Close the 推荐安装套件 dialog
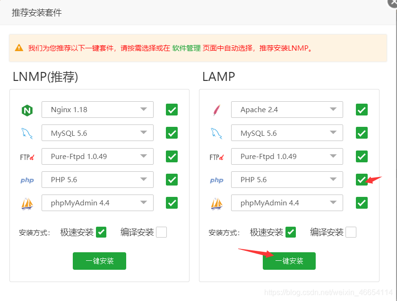Image resolution: width=397 pixels, height=301 pixels. click(x=393, y=2)
